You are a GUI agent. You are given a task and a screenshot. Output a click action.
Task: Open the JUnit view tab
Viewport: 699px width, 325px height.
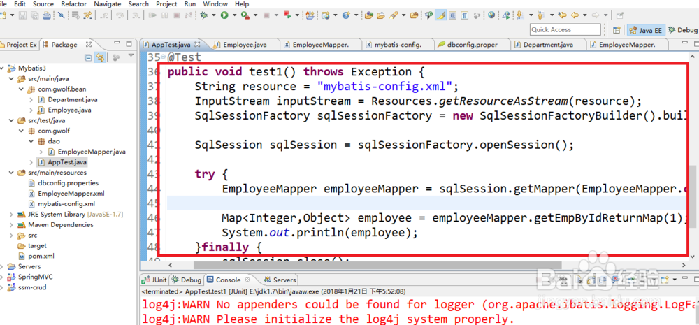coord(154,280)
